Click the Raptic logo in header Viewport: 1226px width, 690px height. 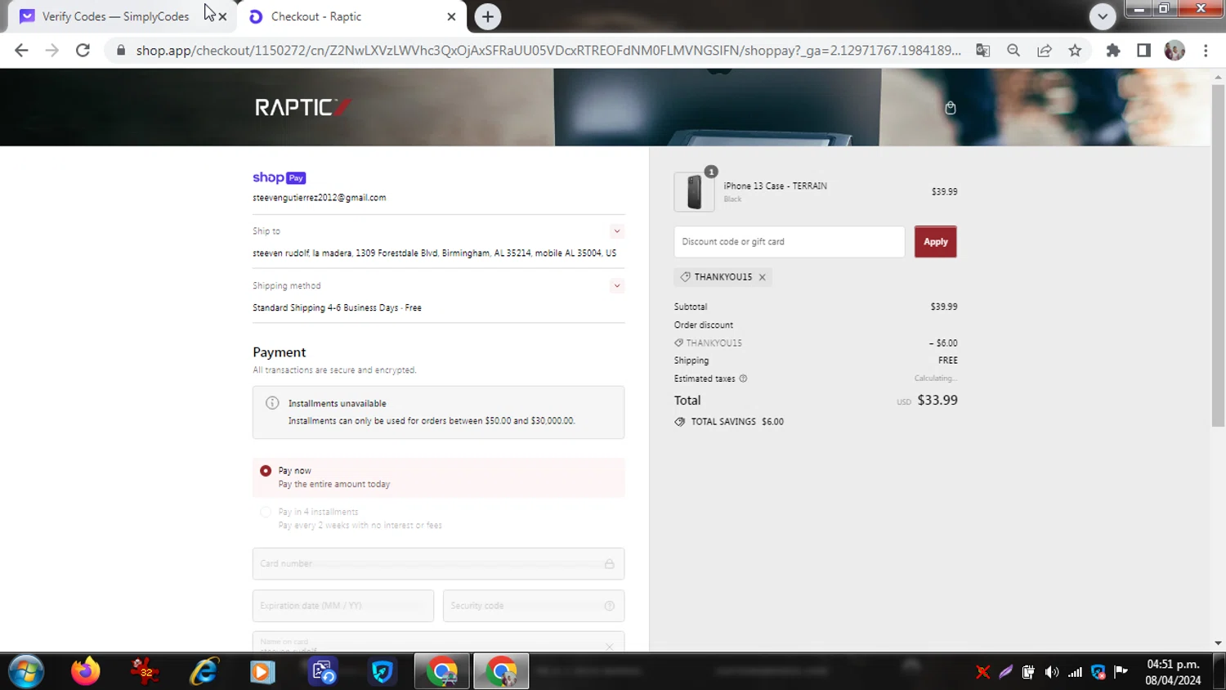point(302,107)
